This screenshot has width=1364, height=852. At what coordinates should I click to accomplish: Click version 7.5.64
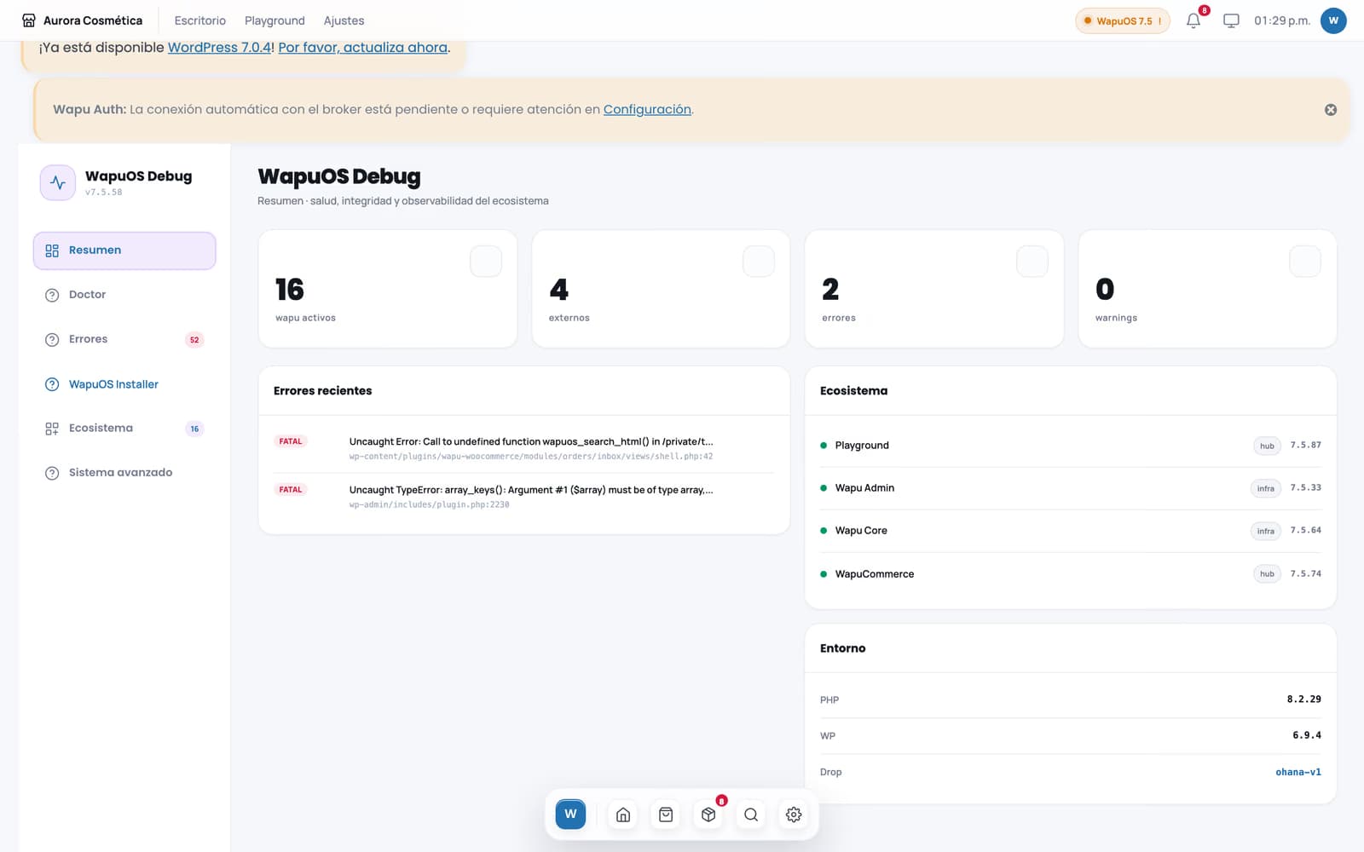[1306, 531]
